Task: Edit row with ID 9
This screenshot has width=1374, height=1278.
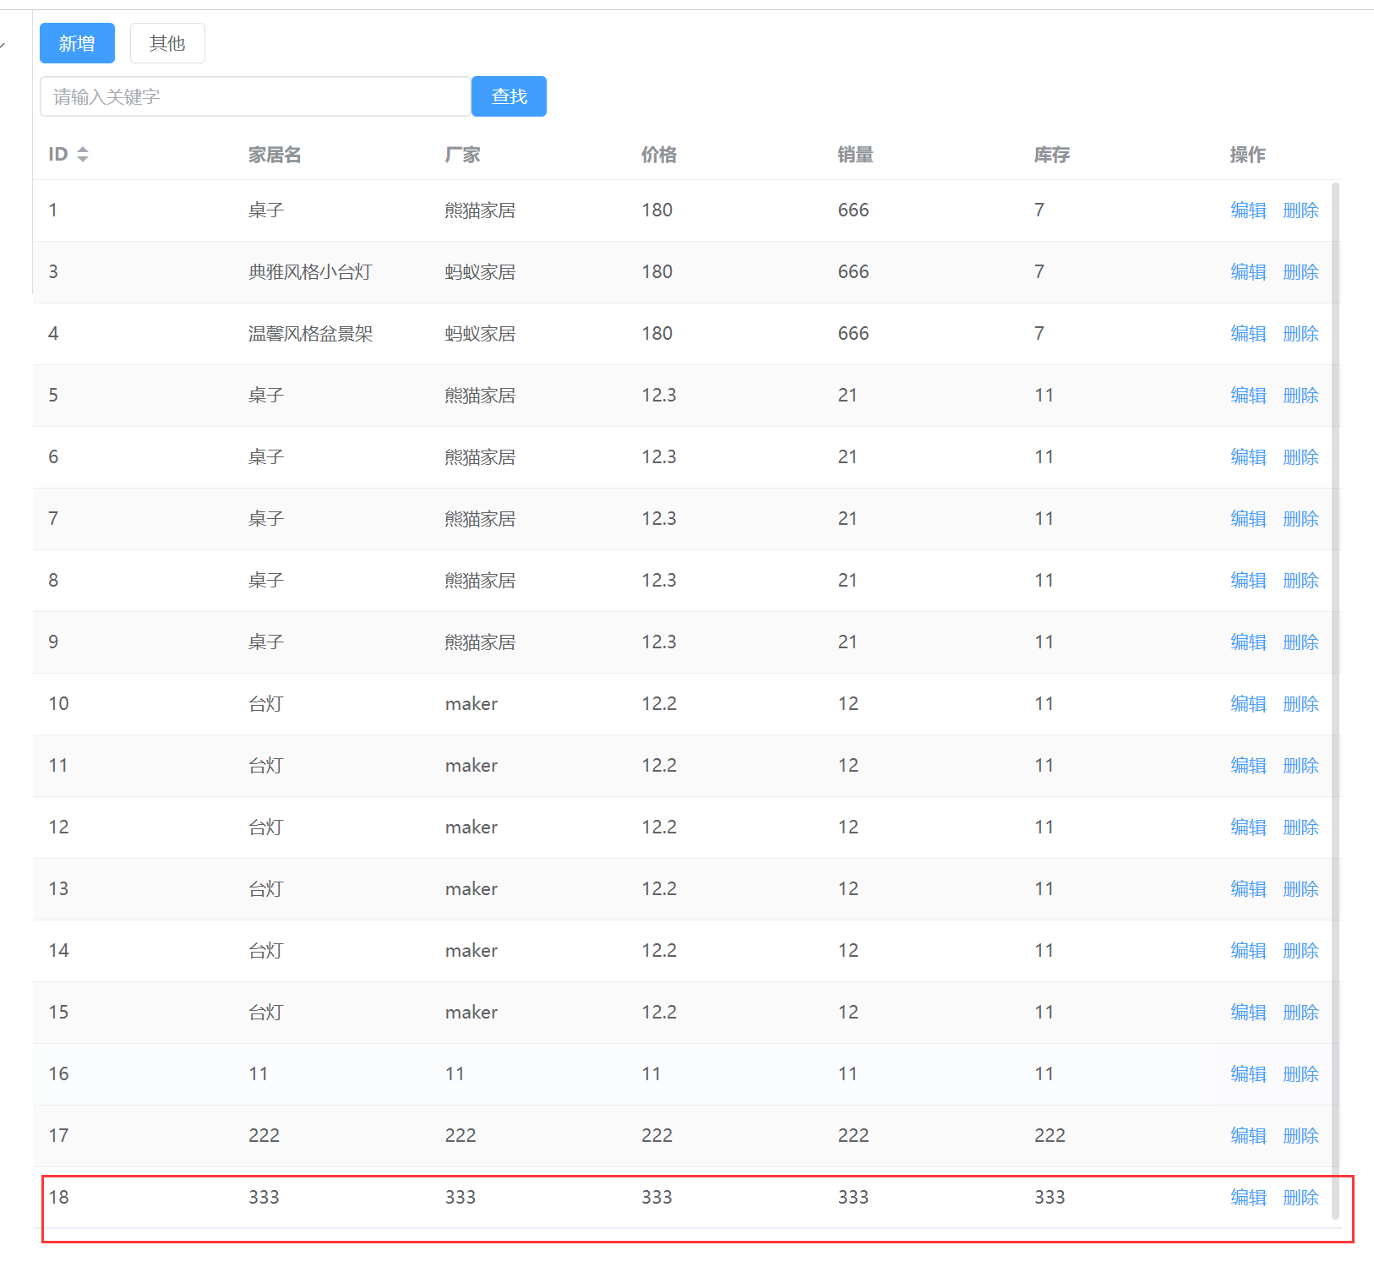Action: [x=1248, y=642]
